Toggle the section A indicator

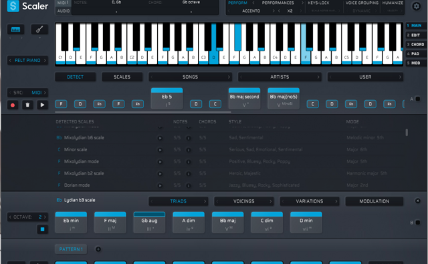418,99
